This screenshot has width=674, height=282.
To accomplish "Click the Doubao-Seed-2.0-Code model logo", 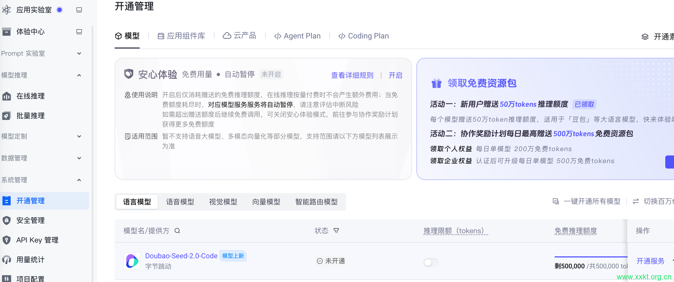I will (x=132, y=261).
